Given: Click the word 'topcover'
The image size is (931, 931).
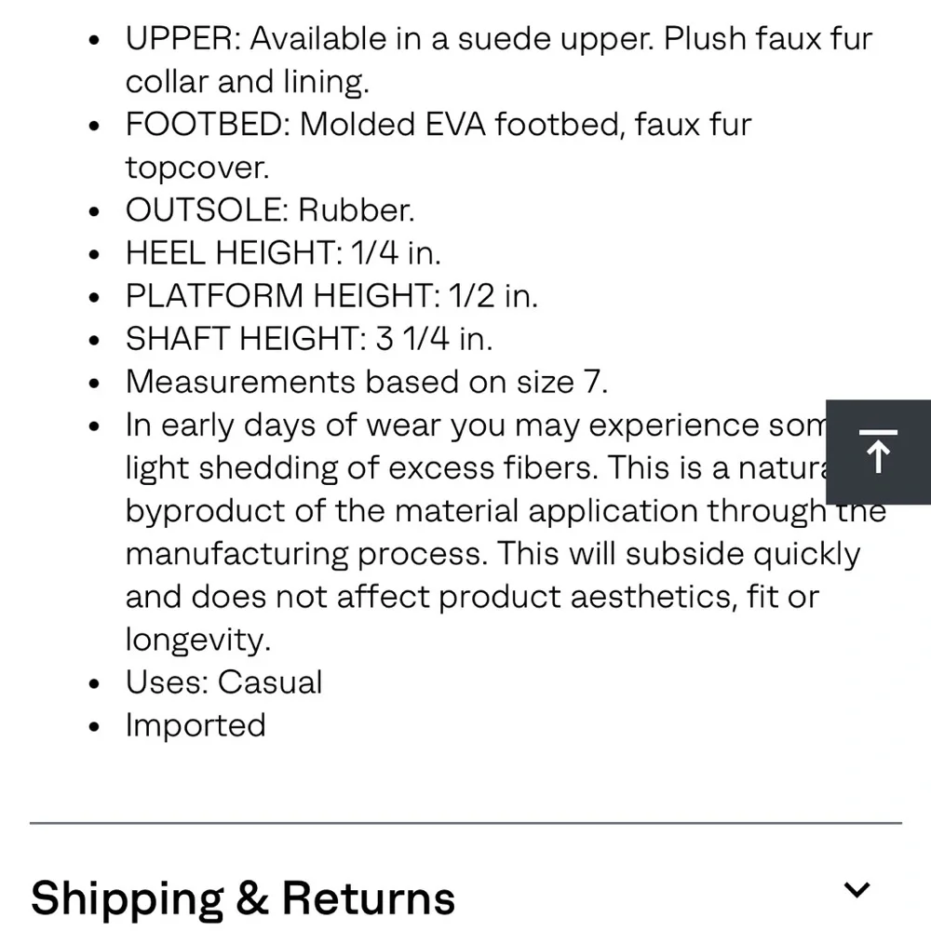Looking at the screenshot, I should pyautogui.click(x=196, y=168).
